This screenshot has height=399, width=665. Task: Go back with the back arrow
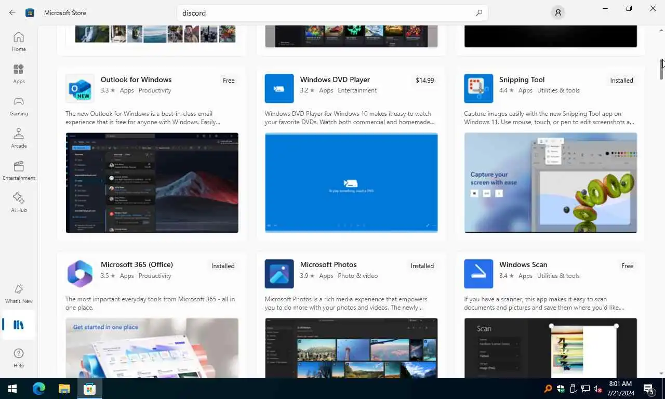pyautogui.click(x=12, y=12)
